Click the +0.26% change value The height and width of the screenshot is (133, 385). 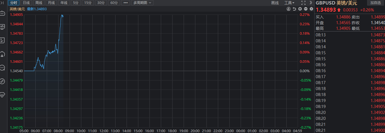367,10
